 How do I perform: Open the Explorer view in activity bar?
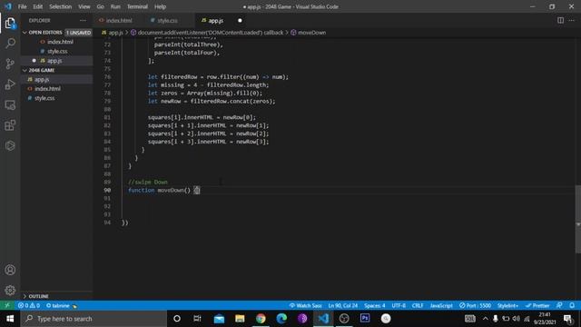click(x=10, y=23)
